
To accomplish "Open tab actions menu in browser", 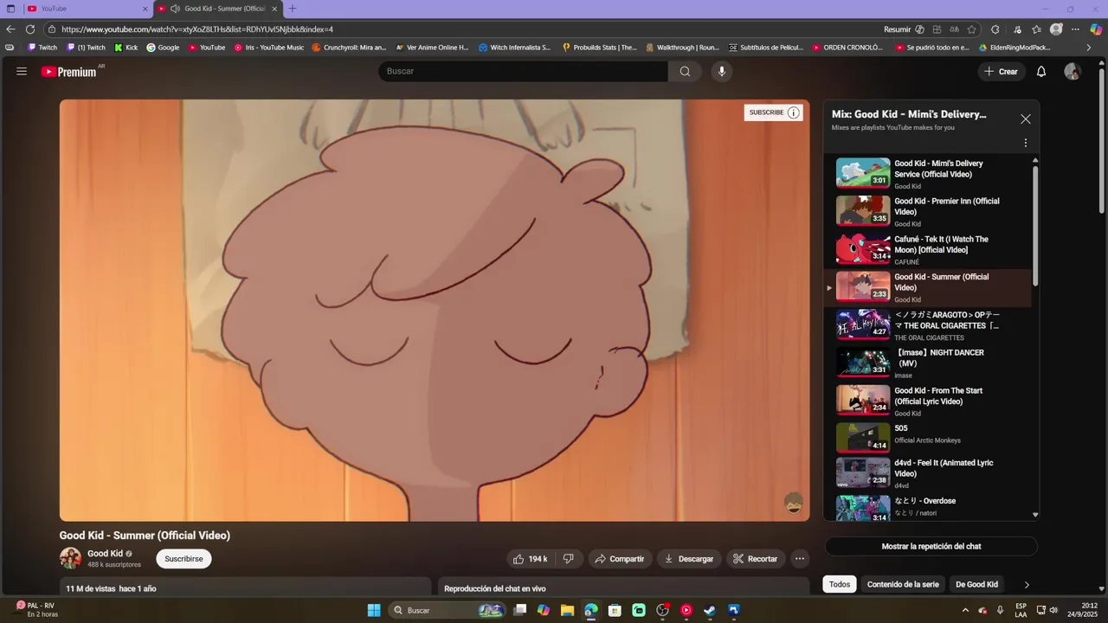I will (10, 9).
